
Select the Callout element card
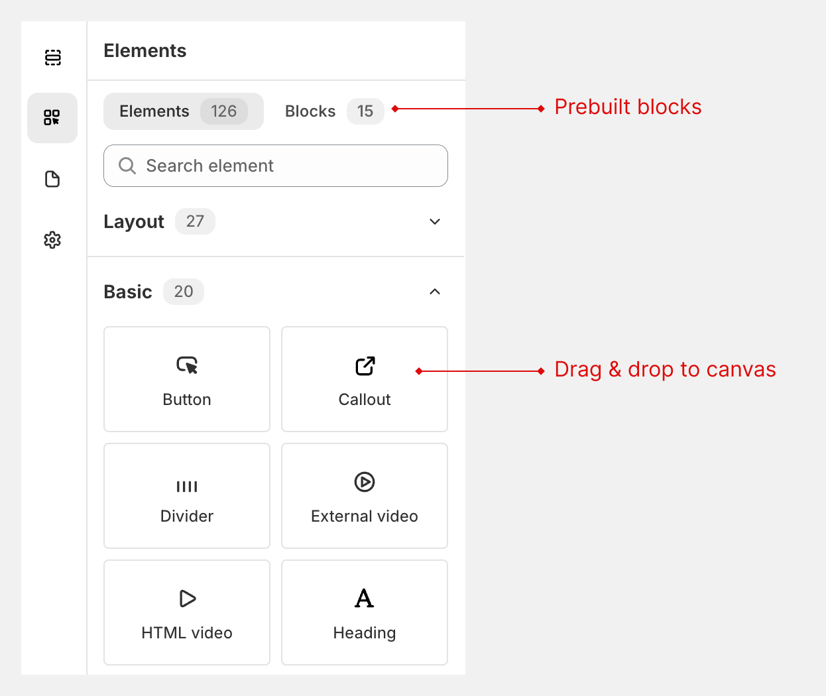(365, 379)
